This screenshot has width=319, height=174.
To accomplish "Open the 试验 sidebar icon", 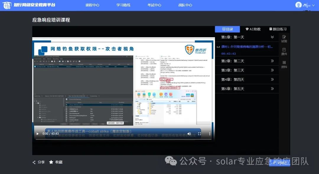I will [x=284, y=39].
